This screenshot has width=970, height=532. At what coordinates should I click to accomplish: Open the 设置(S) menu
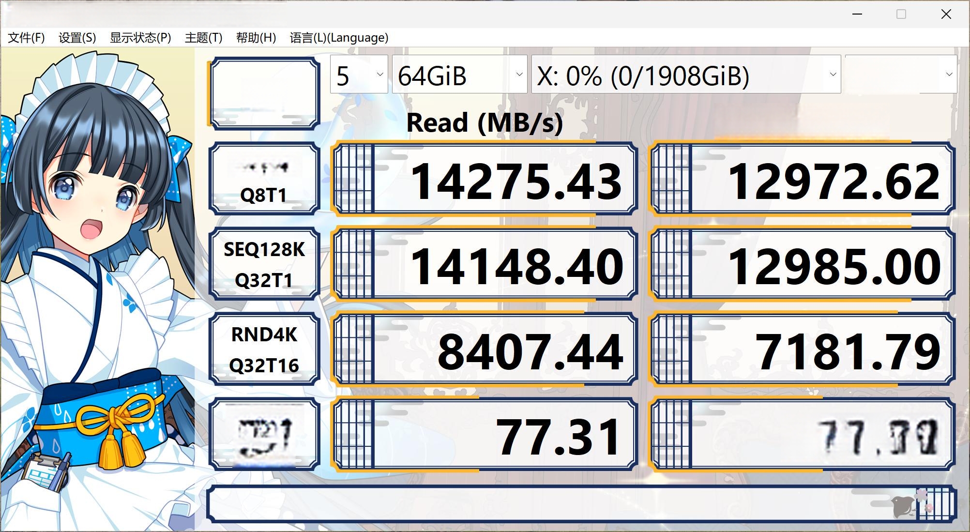(77, 38)
